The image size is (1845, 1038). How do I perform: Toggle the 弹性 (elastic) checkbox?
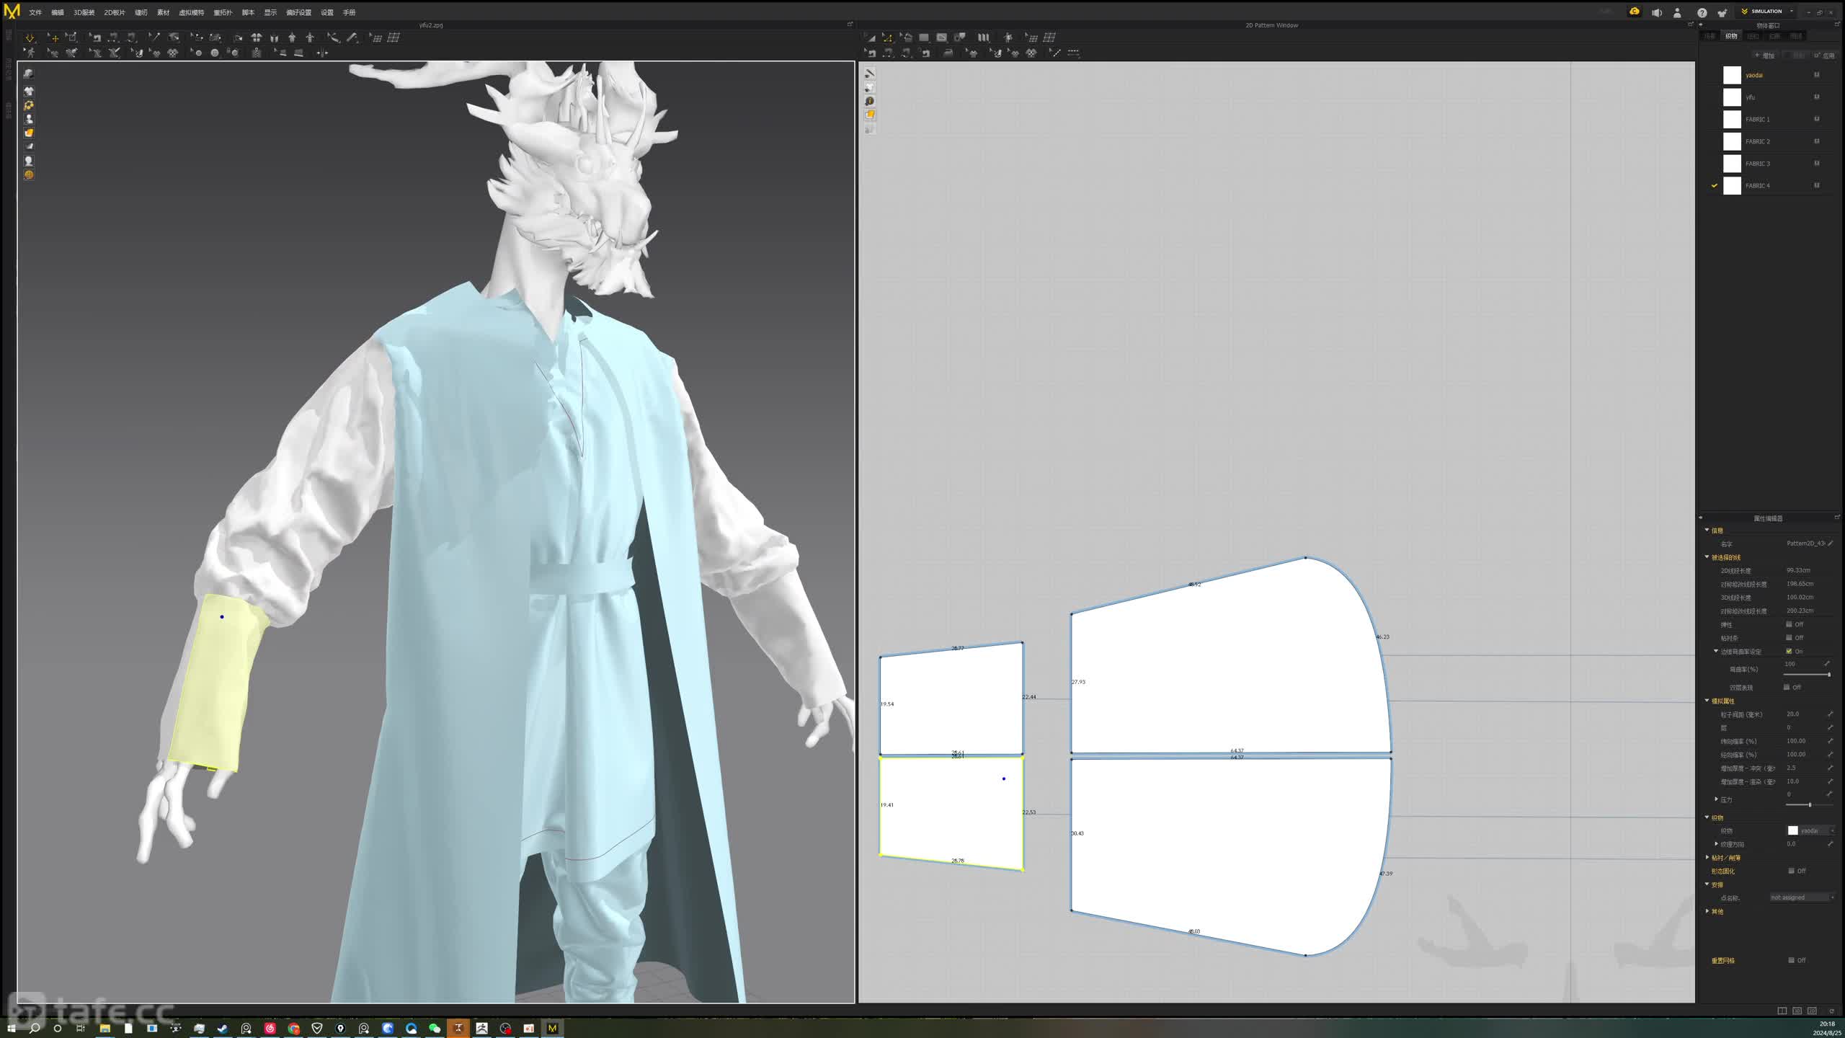pyautogui.click(x=1789, y=624)
